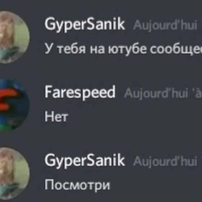Click the capital 'S' in the top GyperSanik

92,24
